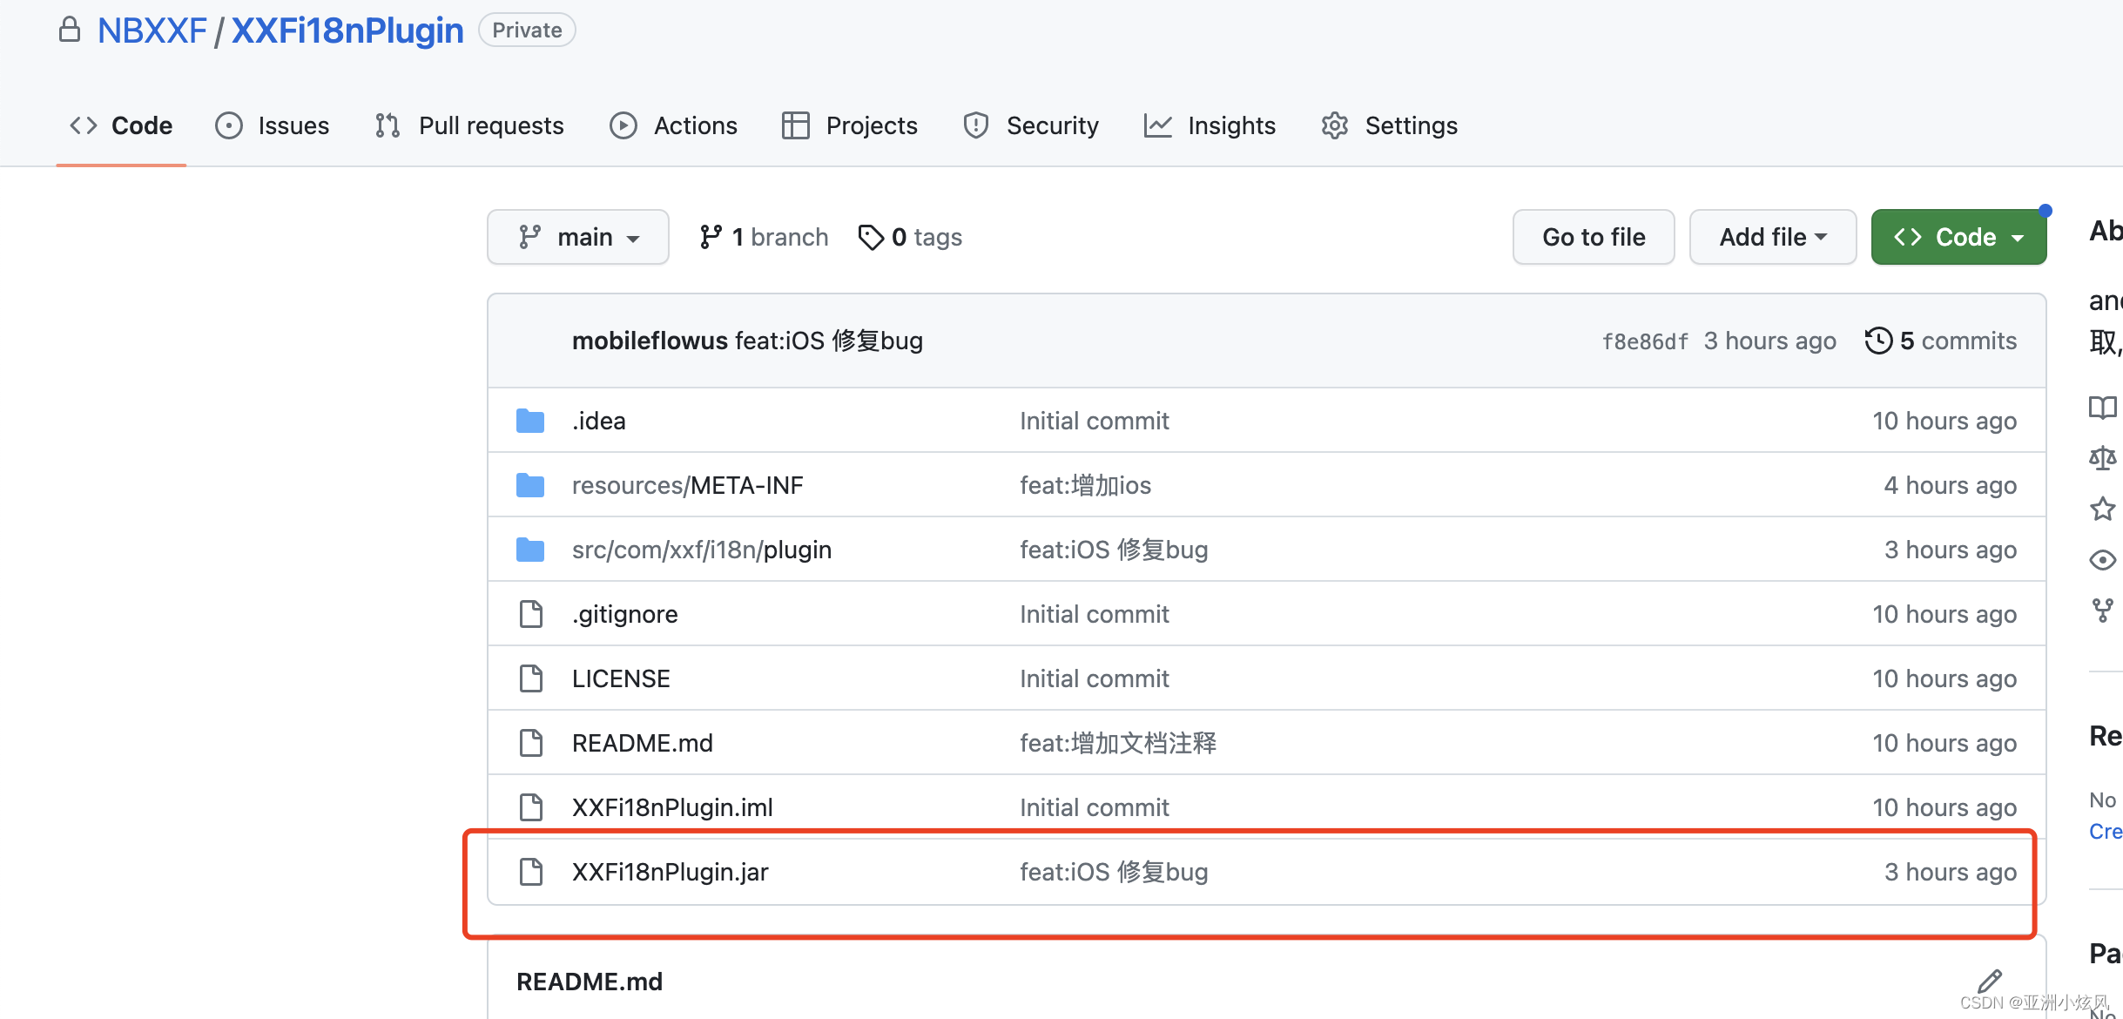Open the .idea folder
This screenshot has width=2123, height=1019.
click(x=598, y=420)
